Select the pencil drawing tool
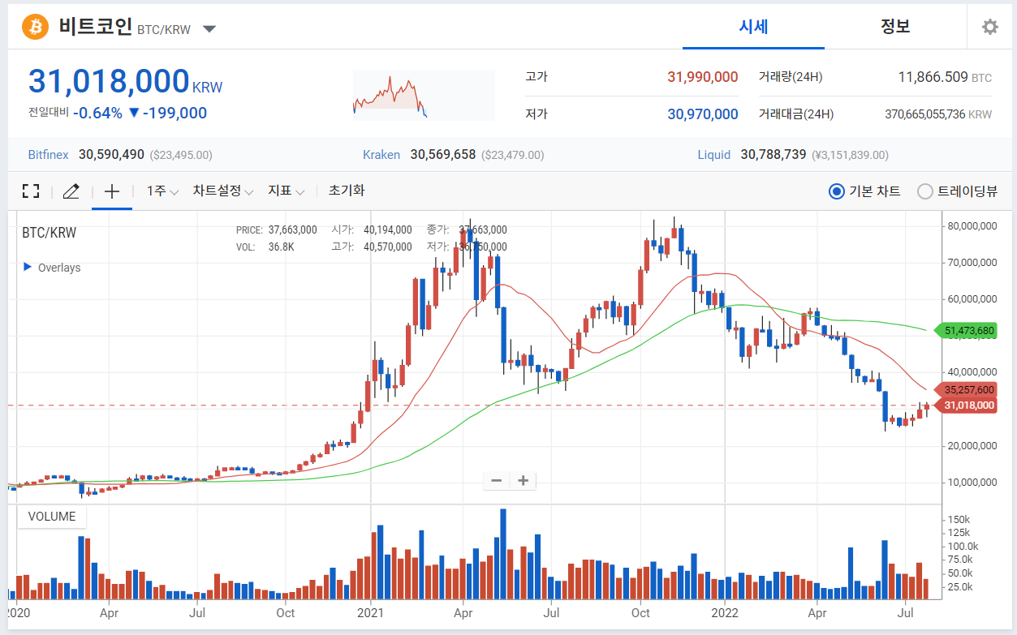 pyautogui.click(x=71, y=191)
